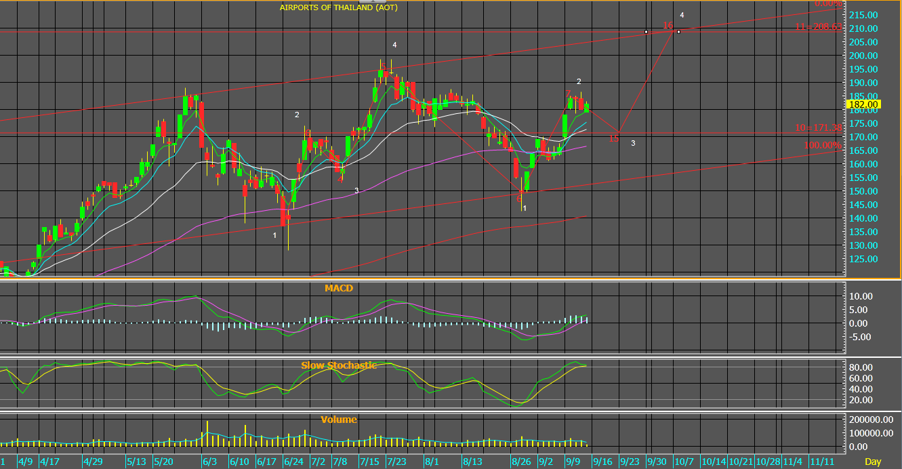Click the 100.00% retracement label
The width and height of the screenshot is (902, 469).
click(x=823, y=146)
